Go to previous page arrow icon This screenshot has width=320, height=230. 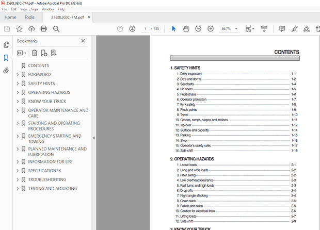click(x=120, y=29)
